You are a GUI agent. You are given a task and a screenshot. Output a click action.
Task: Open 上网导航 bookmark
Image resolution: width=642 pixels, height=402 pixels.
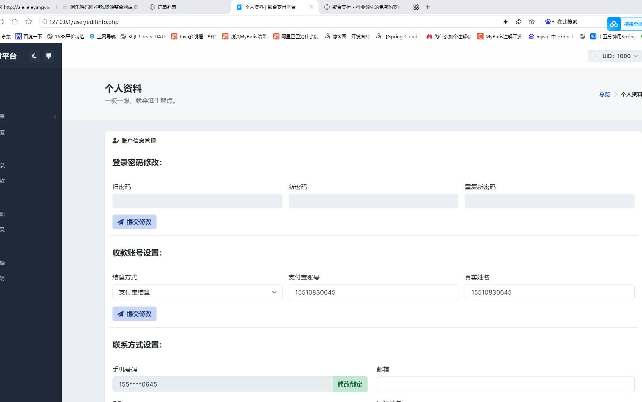102,36
